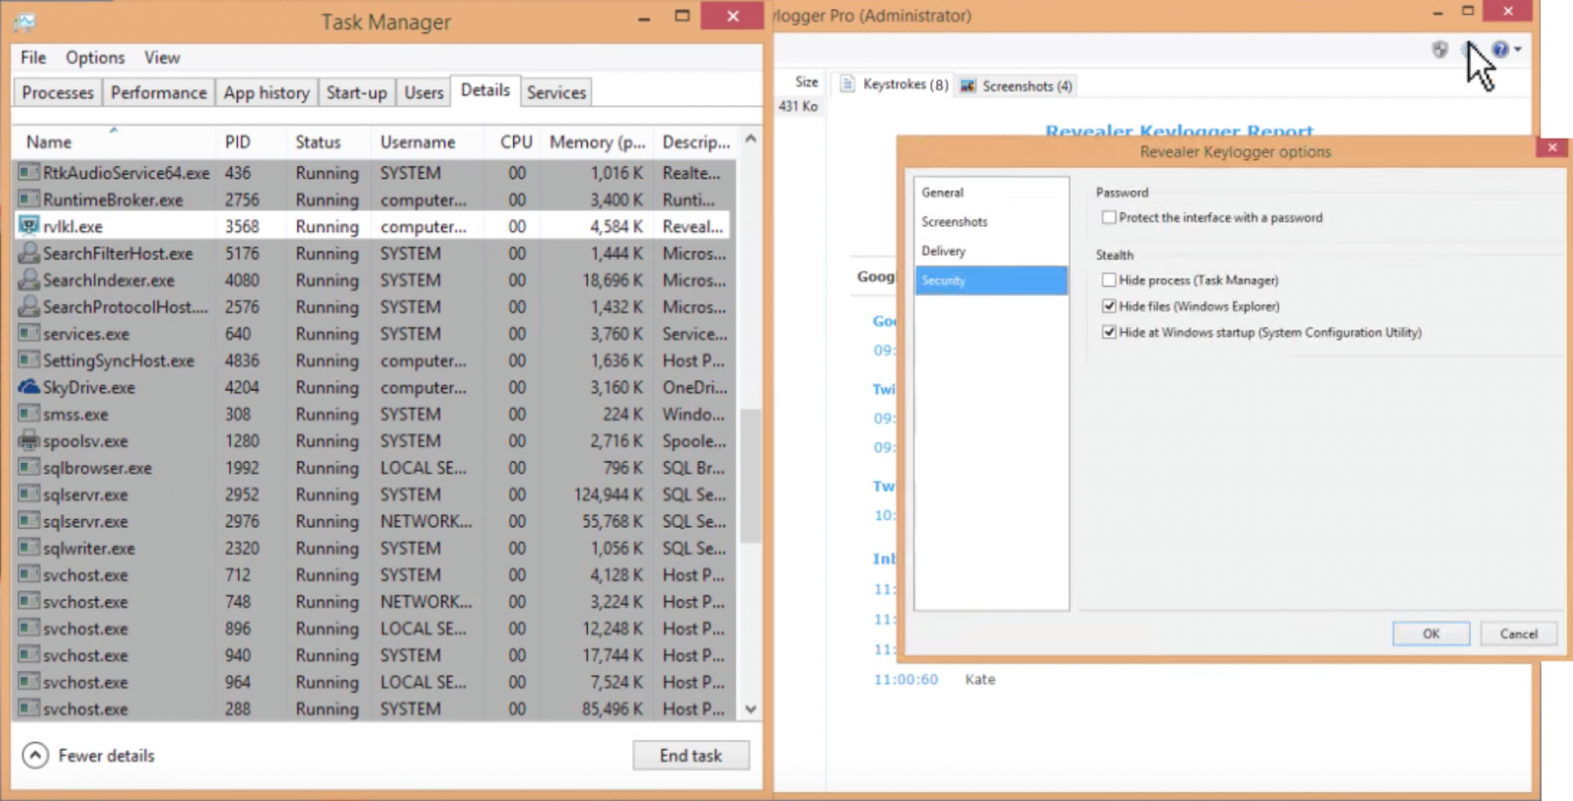
Task: Click the shield icon in keylogger toolbar
Action: click(1439, 49)
